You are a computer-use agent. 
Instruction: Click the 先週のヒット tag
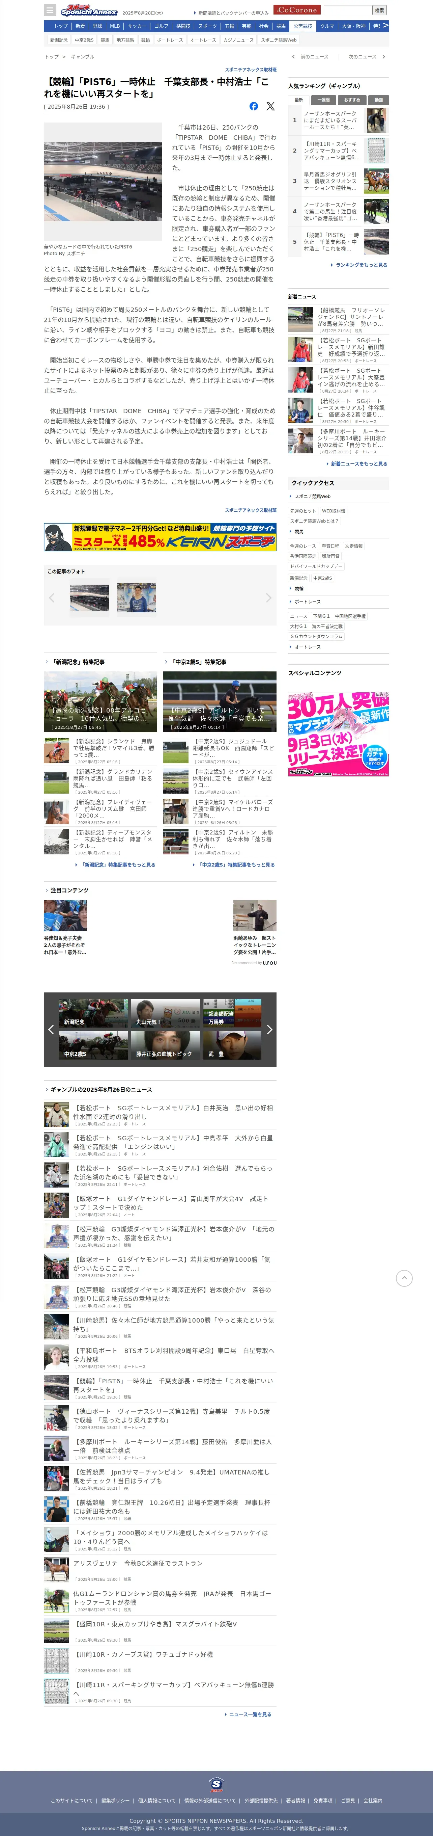pyautogui.click(x=303, y=511)
